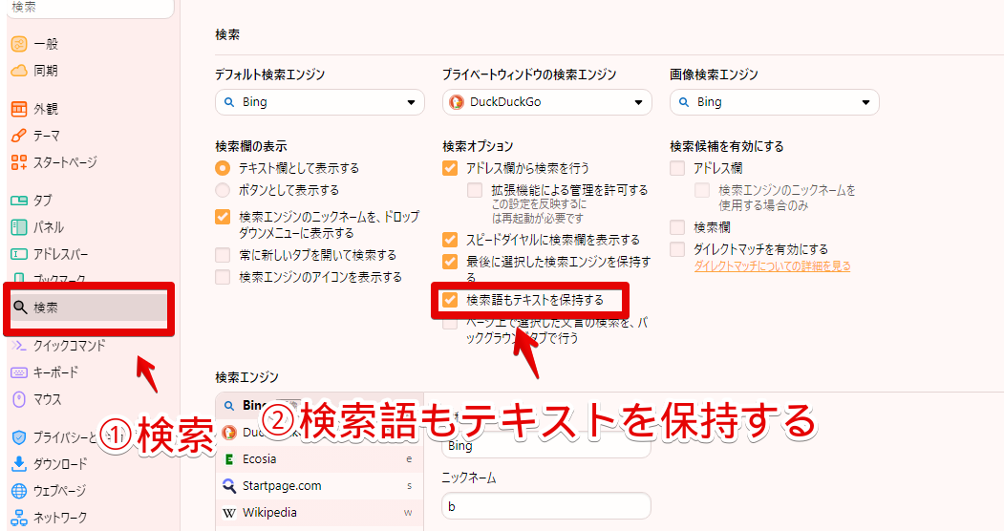Open キーボード settings section
This screenshot has width=1004, height=531.
55,372
